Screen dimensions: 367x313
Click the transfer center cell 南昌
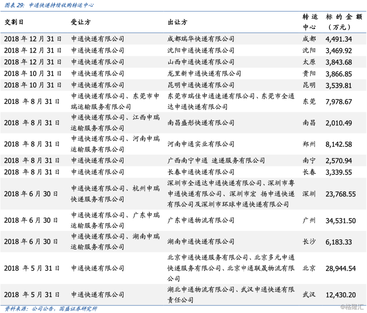coord(309,123)
